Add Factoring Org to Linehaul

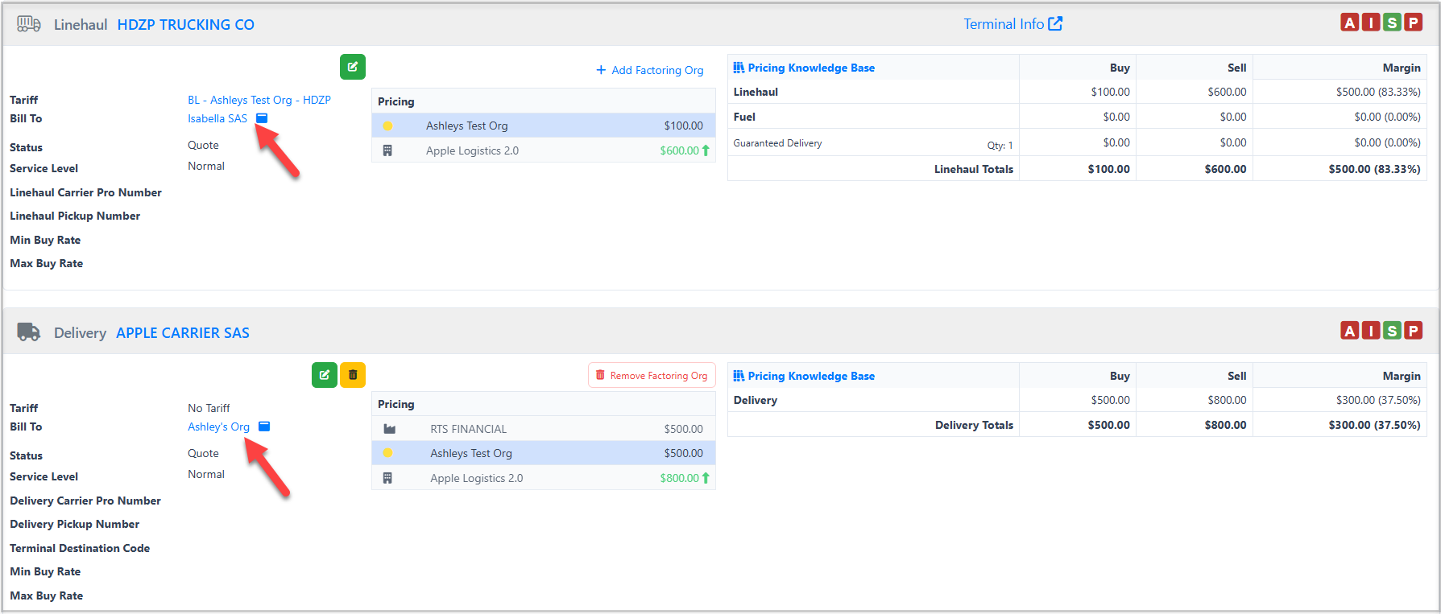649,70
